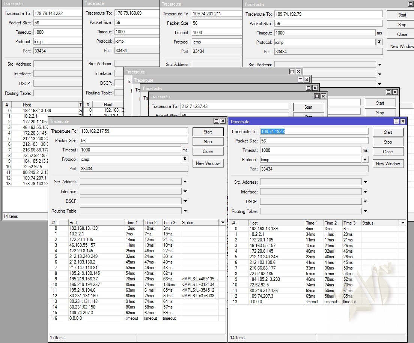Image resolution: width=414 pixels, height=343 pixels.
Task: Expand Routing Table field in 109.74.192.8 window
Action: [x=365, y=211]
